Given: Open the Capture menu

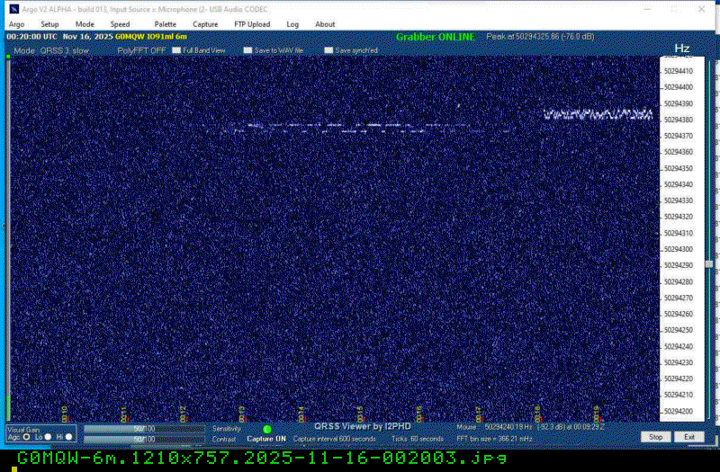Looking at the screenshot, I should tap(205, 24).
